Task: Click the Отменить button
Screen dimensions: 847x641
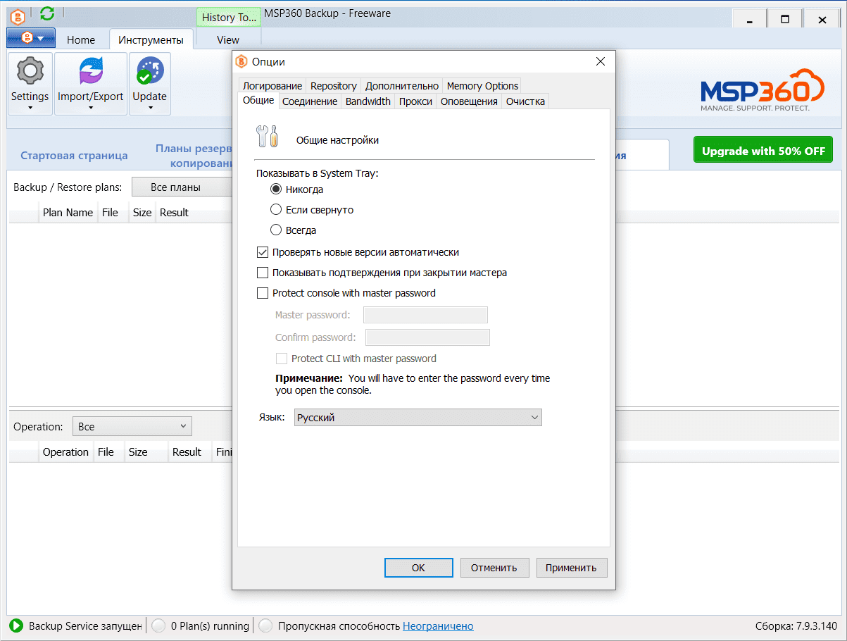Action: tap(494, 568)
